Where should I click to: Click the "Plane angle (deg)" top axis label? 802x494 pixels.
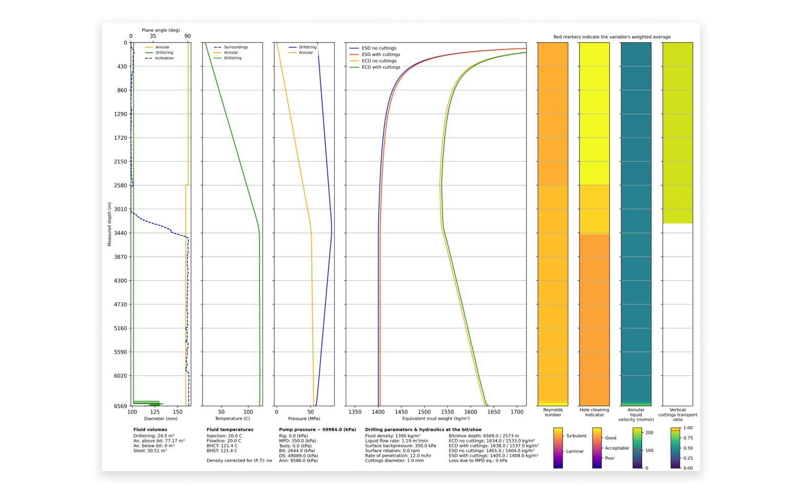(161, 30)
